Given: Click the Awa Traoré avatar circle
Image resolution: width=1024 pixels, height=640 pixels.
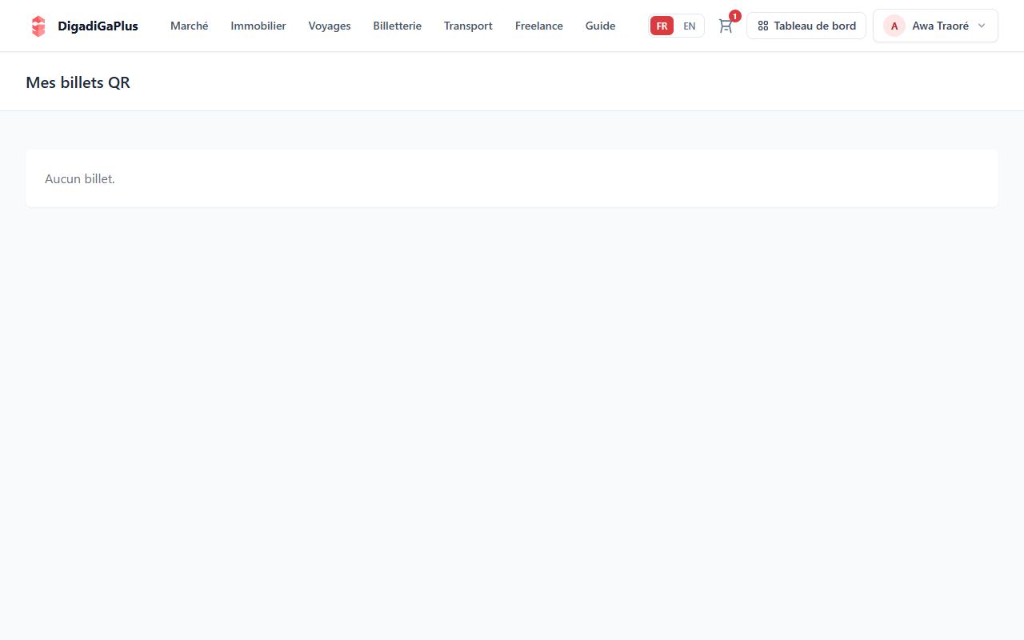Looking at the screenshot, I should [x=894, y=26].
